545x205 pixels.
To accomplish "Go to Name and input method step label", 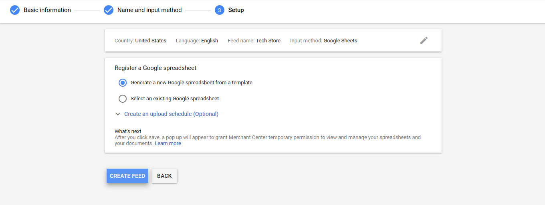I will [149, 10].
